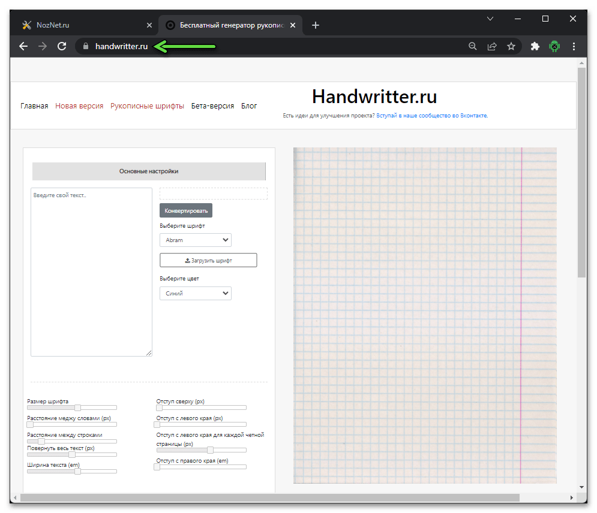Open the extensions puzzle icon
The image size is (597, 513).
point(535,46)
